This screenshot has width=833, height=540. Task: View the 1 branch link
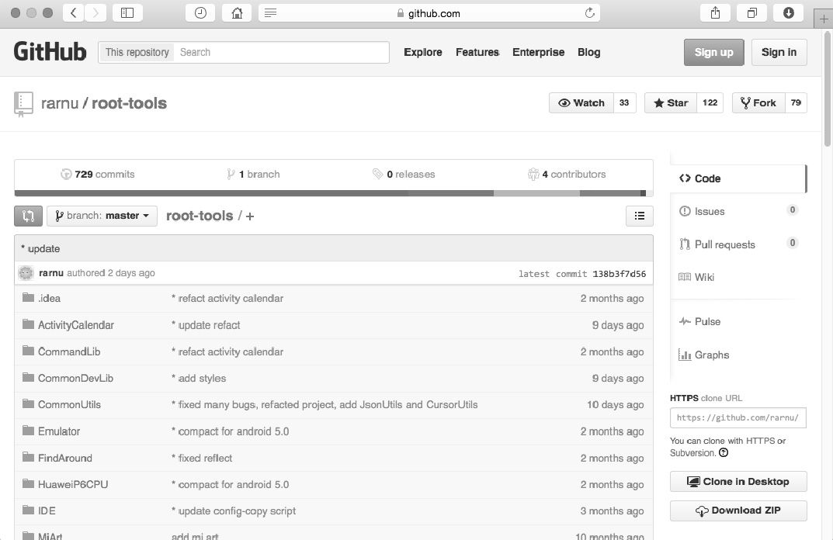click(x=253, y=174)
